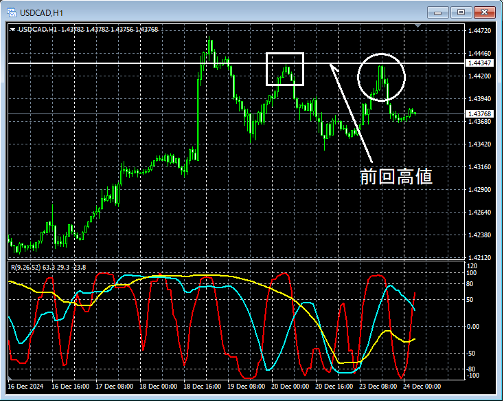Close the USDCAD,H1 chart window
Viewport: 504px width, 401px height.
tap(484, 12)
